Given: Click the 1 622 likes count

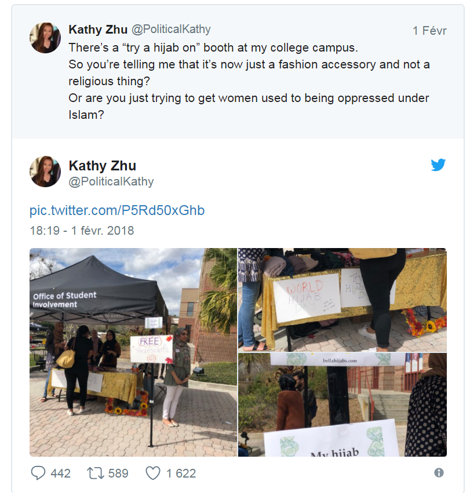Looking at the screenshot, I should click(181, 473).
